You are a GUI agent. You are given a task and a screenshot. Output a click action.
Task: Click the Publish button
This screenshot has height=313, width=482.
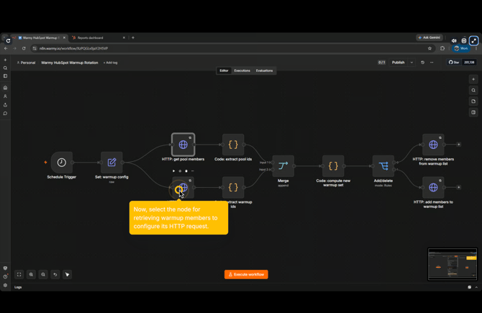click(x=398, y=63)
